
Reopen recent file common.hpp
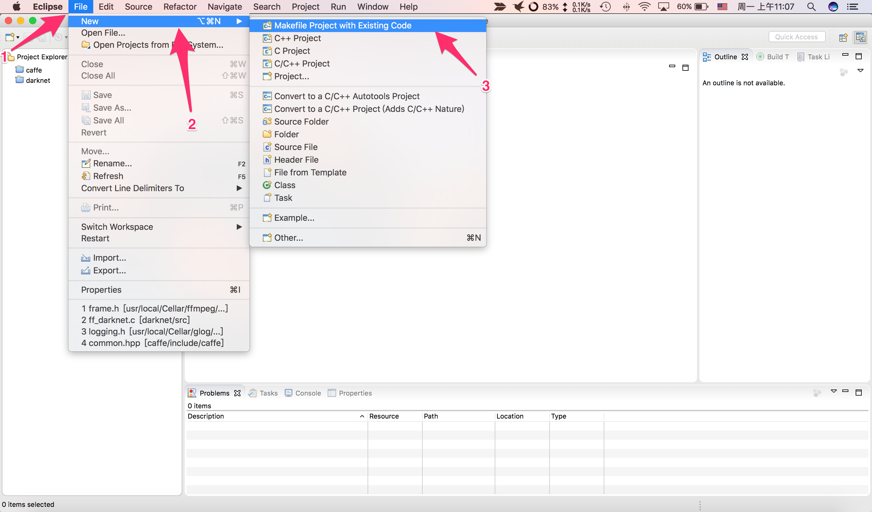159,343
